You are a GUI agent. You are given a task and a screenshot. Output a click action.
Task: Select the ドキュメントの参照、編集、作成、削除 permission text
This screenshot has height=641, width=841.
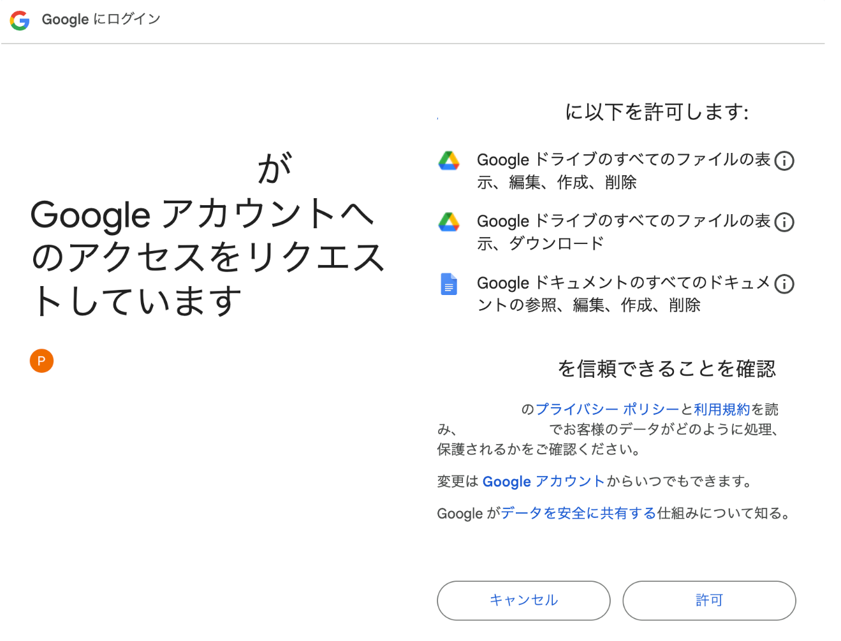coord(623,294)
